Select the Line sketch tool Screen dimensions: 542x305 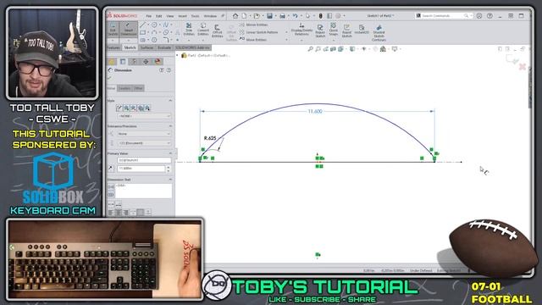[143, 25]
